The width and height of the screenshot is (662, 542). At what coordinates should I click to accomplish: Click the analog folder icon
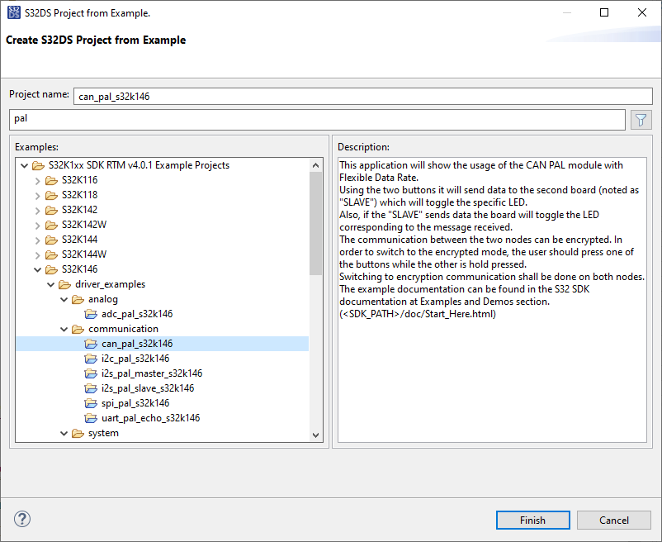coord(78,300)
